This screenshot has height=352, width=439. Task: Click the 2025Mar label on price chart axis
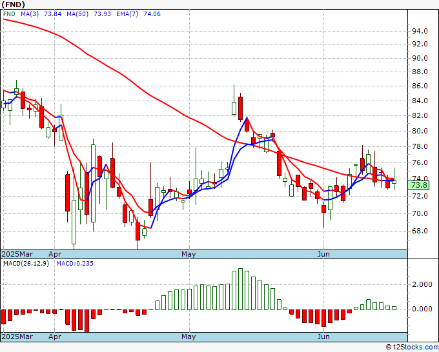pos(17,254)
